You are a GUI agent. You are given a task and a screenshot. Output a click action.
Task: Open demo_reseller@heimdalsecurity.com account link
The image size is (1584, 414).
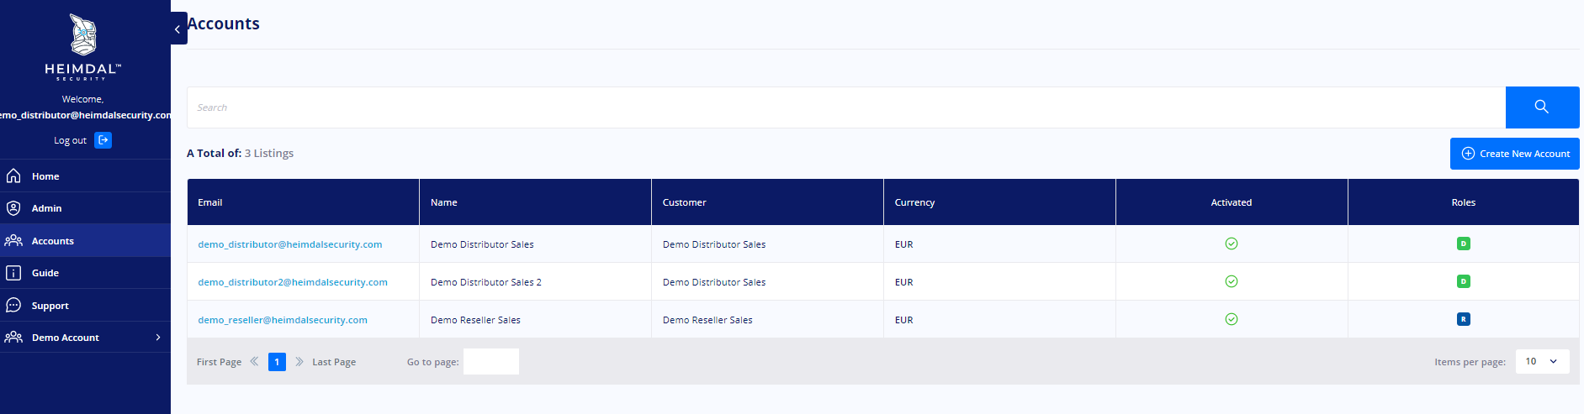click(283, 320)
